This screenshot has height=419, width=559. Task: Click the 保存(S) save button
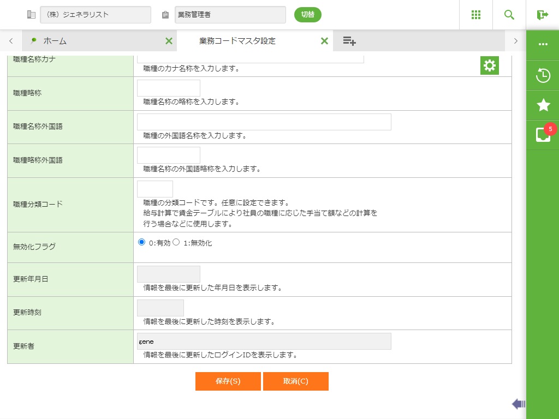(228, 381)
